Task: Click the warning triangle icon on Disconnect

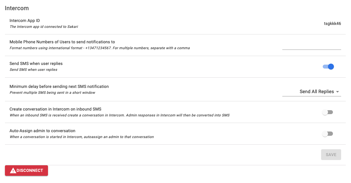Action: (x=13, y=171)
